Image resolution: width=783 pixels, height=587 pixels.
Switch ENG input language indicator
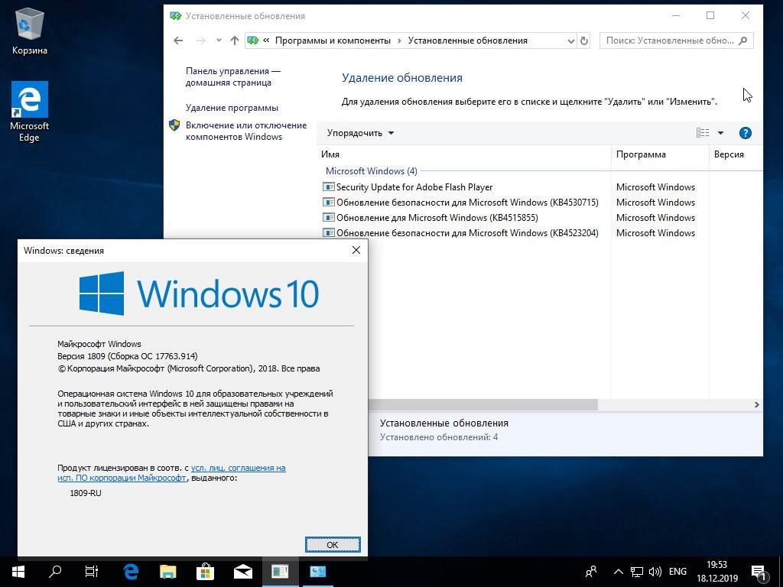point(677,572)
